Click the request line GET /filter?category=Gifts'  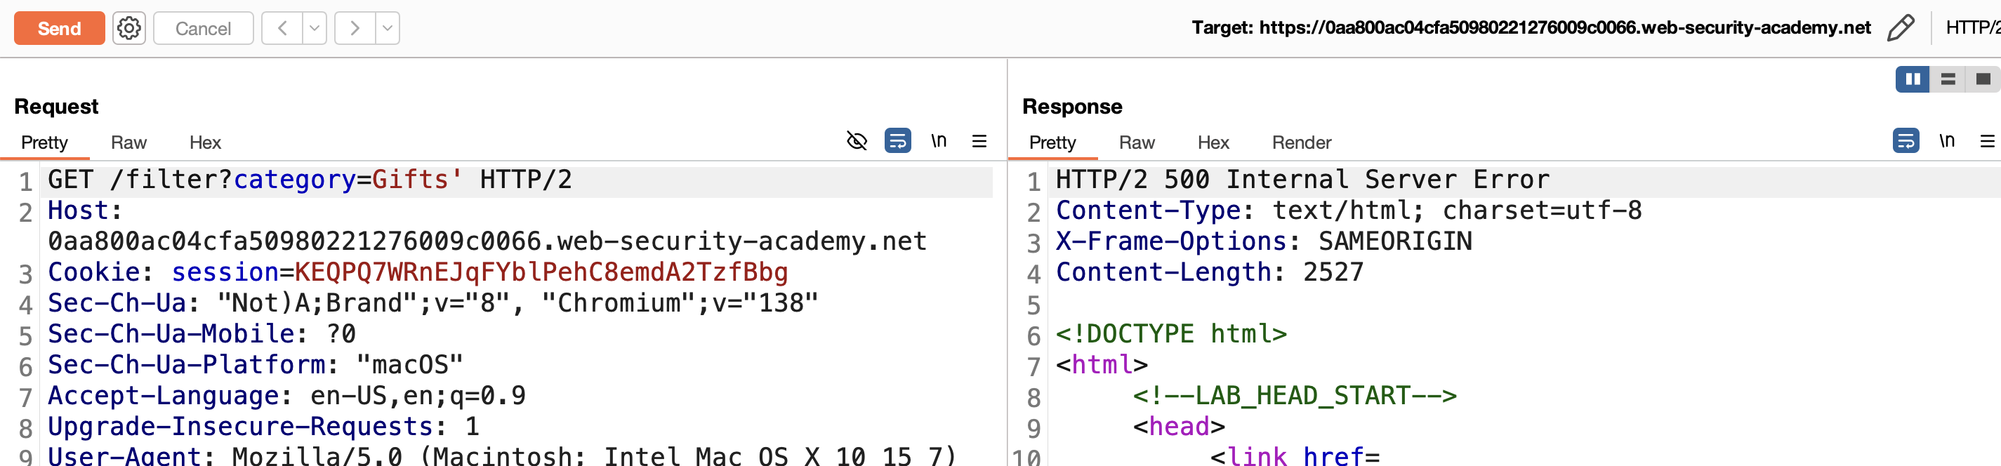pyautogui.click(x=256, y=180)
